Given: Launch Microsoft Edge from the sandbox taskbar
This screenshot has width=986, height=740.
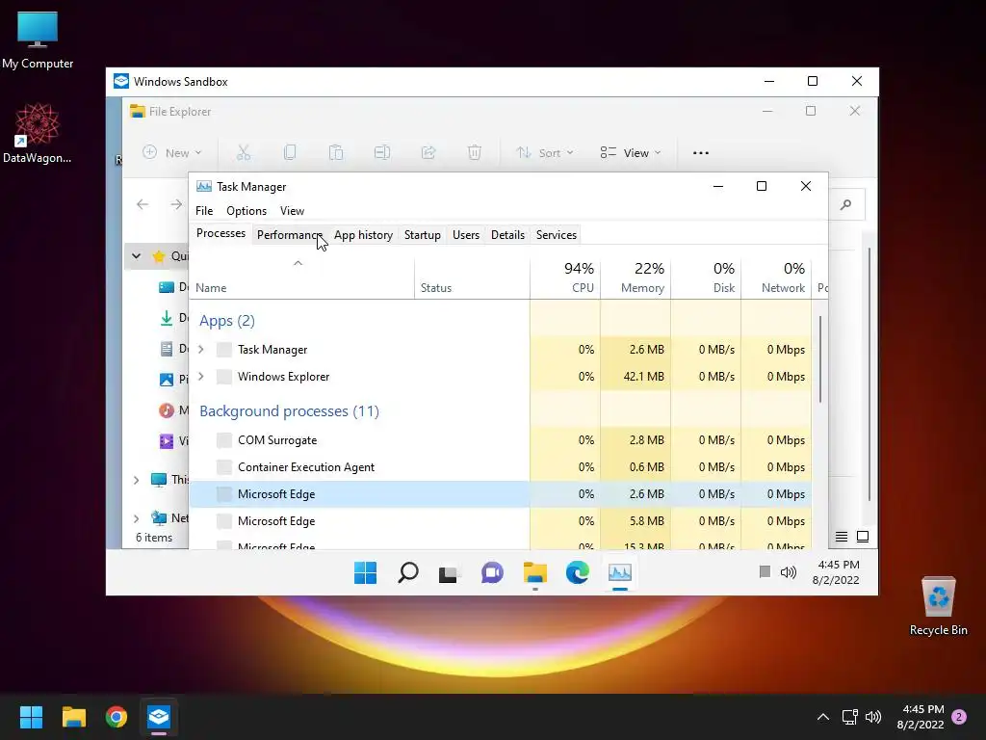Looking at the screenshot, I should [578, 572].
